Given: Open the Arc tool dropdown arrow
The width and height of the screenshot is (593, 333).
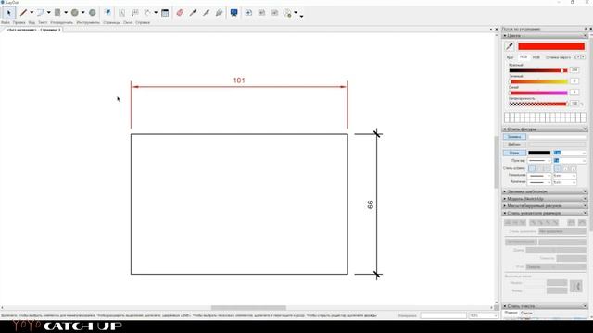Looking at the screenshot, I should pyautogui.click(x=49, y=13).
